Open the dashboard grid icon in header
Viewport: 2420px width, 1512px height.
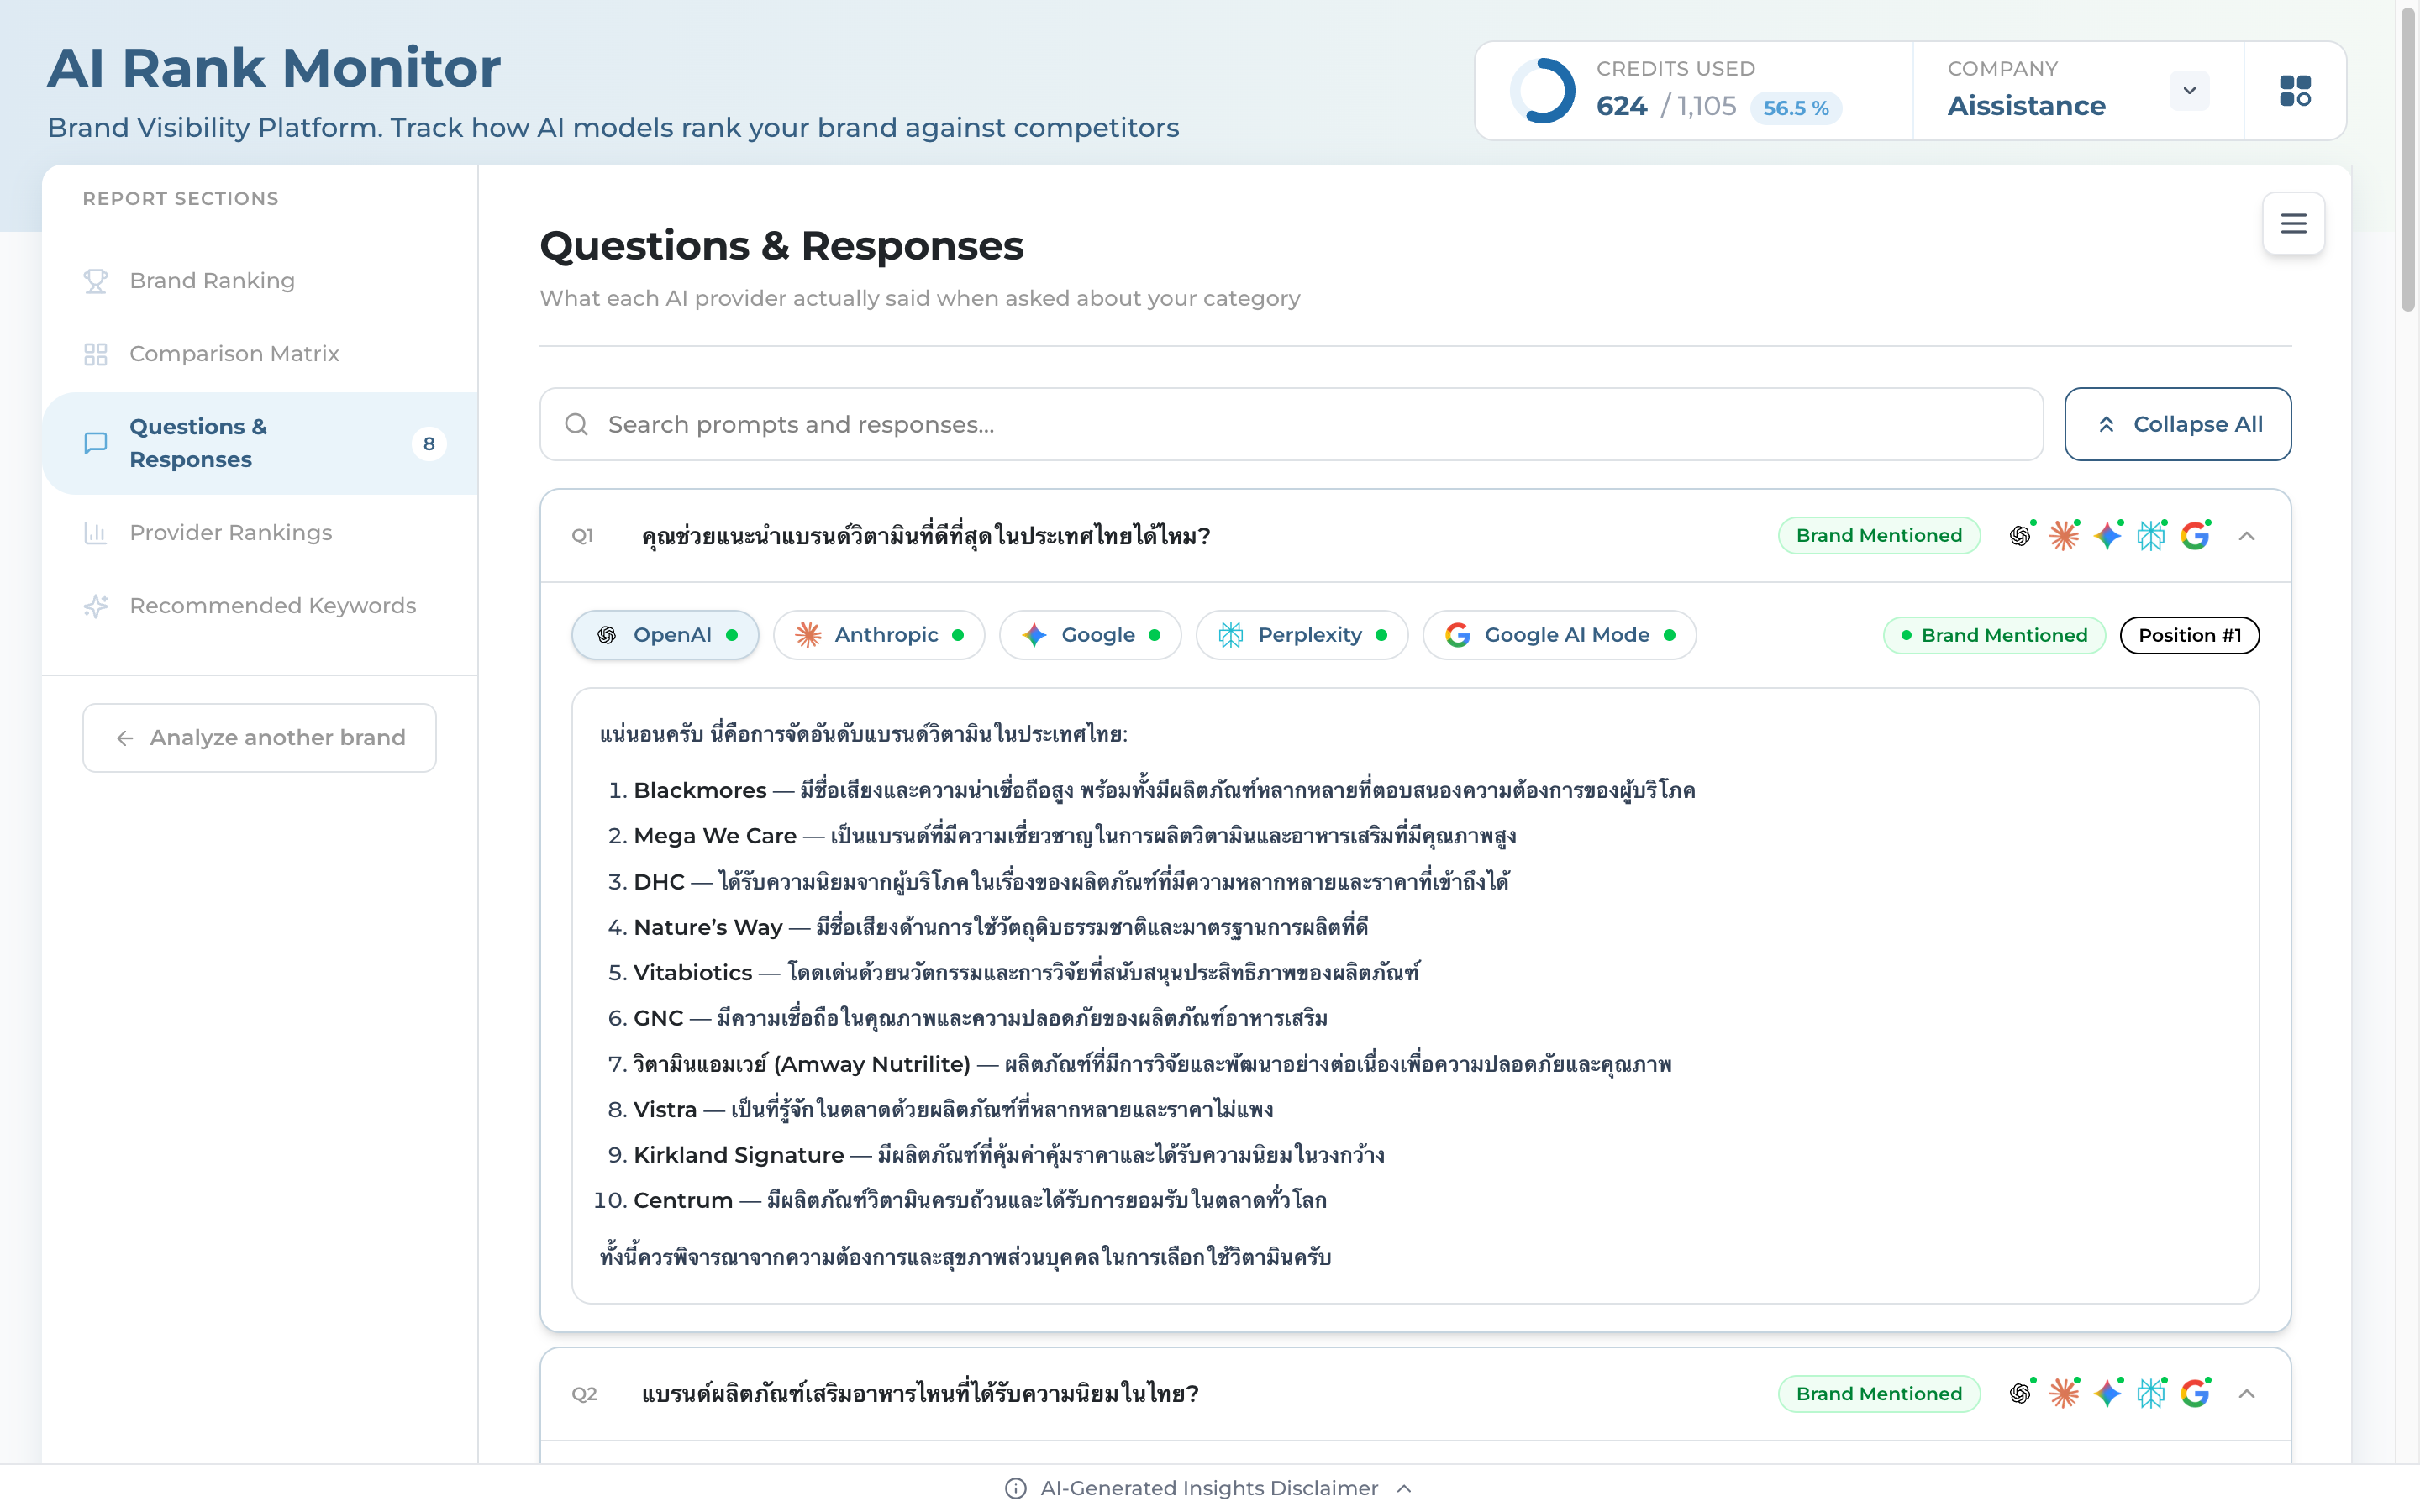click(2295, 91)
